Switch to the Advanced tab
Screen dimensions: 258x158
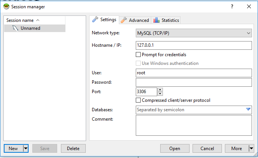tap(135, 20)
